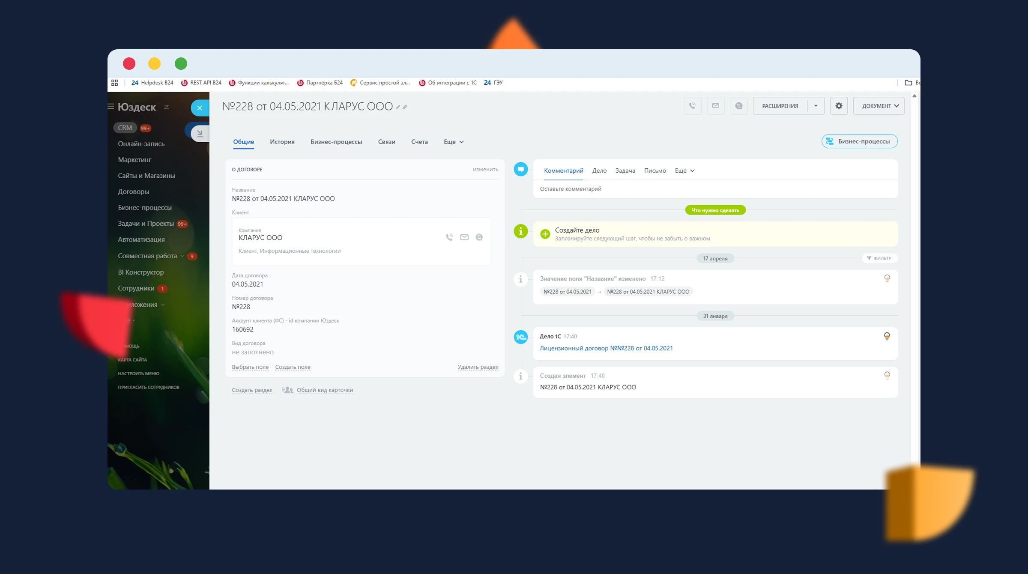Click the phone call icon in the header
The width and height of the screenshot is (1028, 574).
pos(692,106)
